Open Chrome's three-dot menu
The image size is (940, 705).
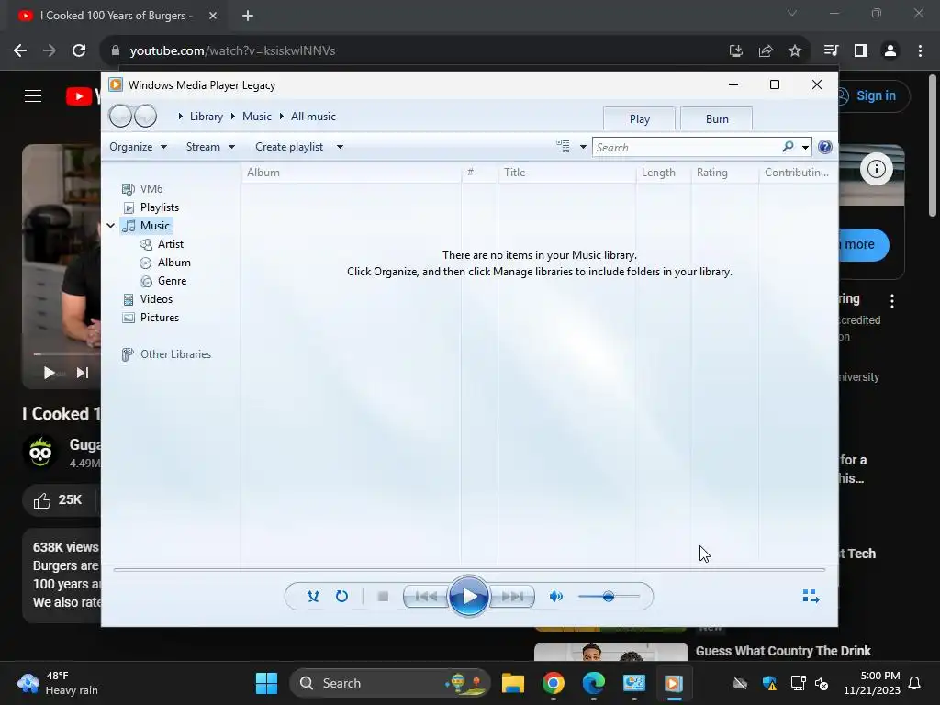click(920, 51)
